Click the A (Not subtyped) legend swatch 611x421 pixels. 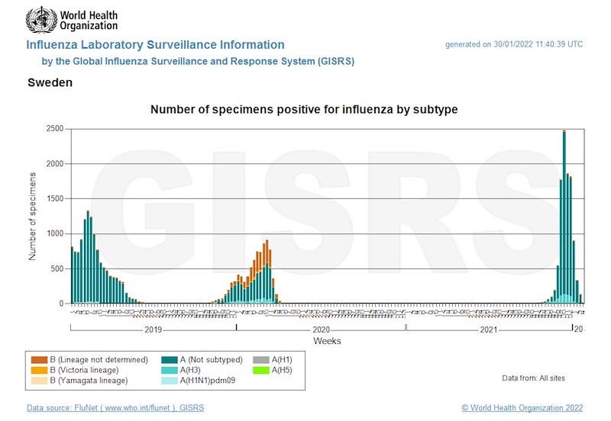[169, 360]
